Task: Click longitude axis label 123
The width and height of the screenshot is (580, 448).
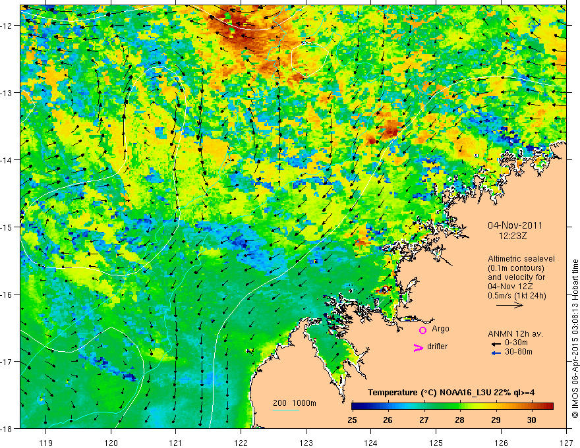Action: (x=306, y=443)
